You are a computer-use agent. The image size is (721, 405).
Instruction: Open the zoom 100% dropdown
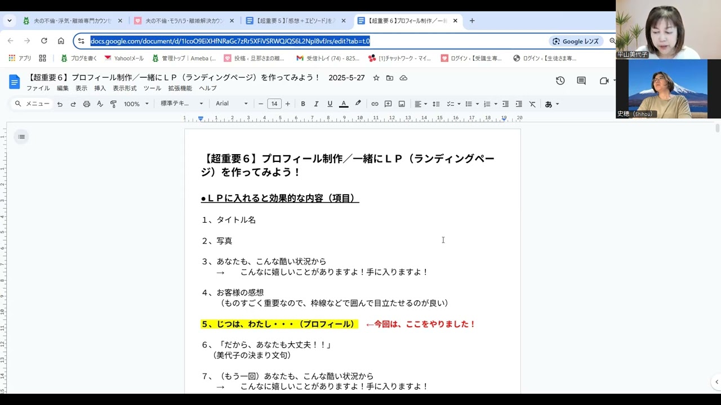[x=136, y=104]
